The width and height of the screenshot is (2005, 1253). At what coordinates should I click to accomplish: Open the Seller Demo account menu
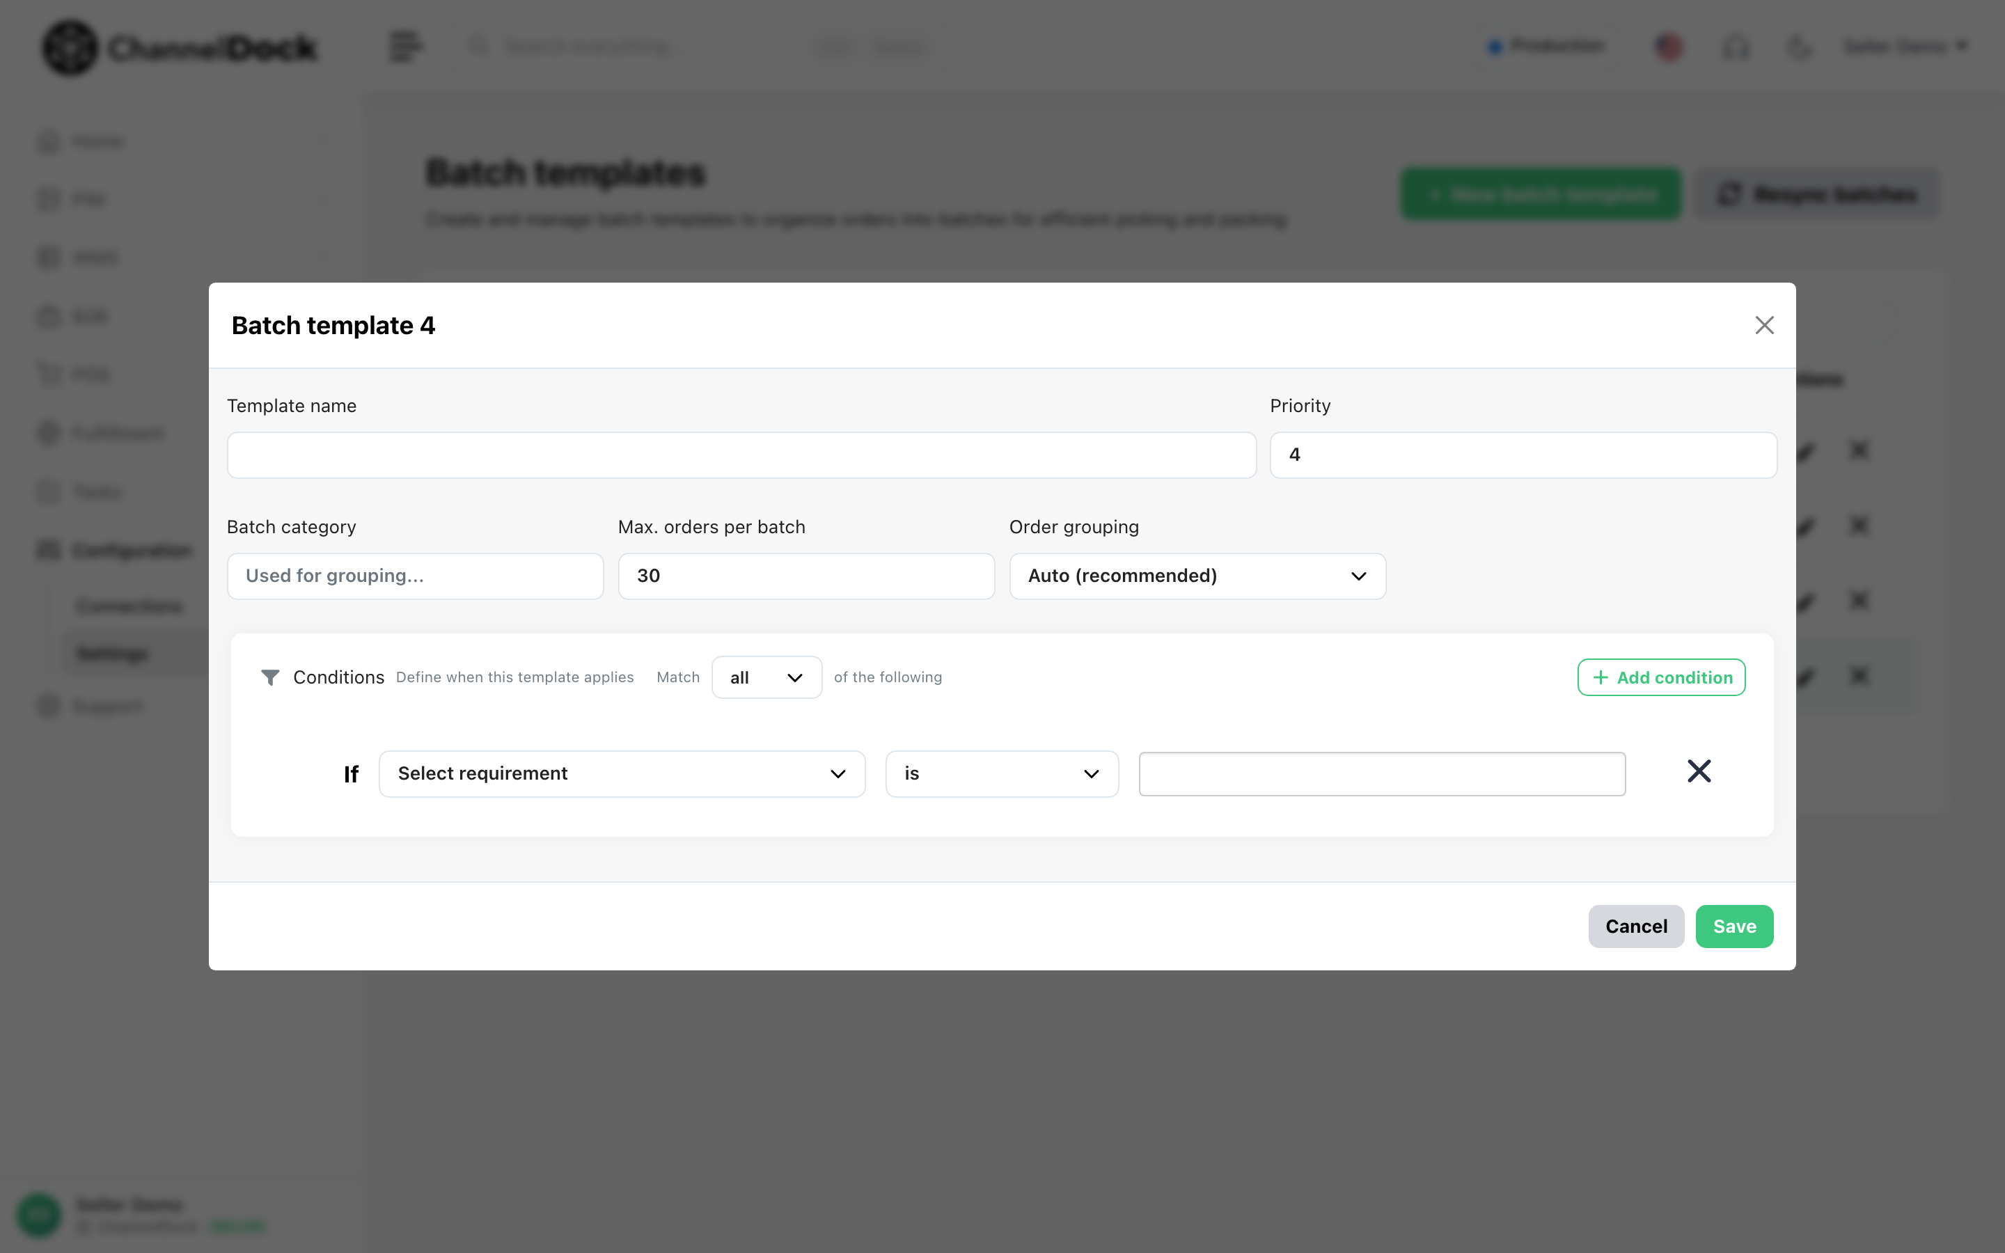pos(1905,47)
